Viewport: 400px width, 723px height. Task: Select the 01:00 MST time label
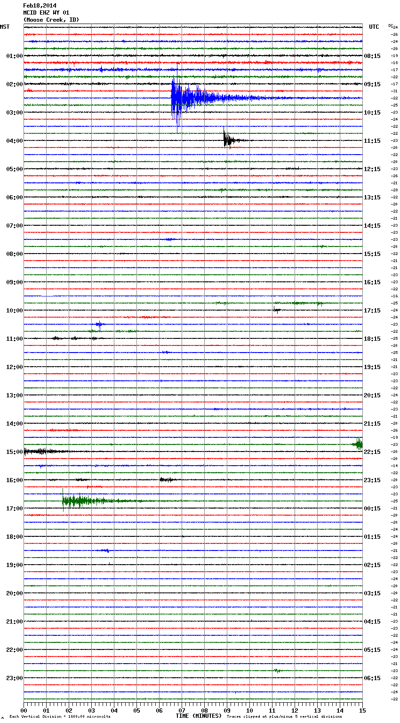(x=15, y=56)
